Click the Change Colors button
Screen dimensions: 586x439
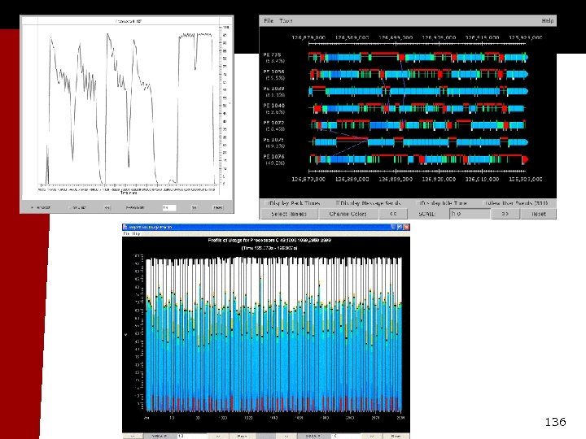click(x=348, y=214)
